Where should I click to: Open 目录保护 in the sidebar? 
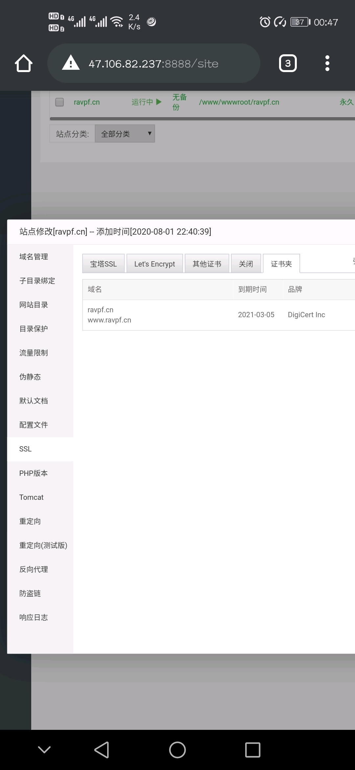[40, 329]
